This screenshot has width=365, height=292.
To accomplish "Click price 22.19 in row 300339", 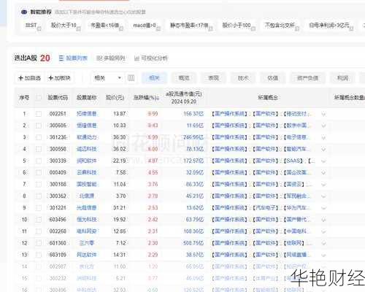I will pyautogui.click(x=120, y=161).
